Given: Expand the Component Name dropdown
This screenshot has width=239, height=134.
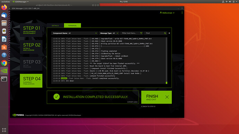Looking at the screenshot, I should coord(75,33).
